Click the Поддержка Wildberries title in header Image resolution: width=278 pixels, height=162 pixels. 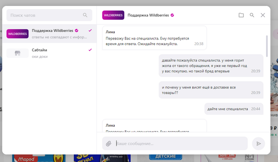[x=148, y=15]
